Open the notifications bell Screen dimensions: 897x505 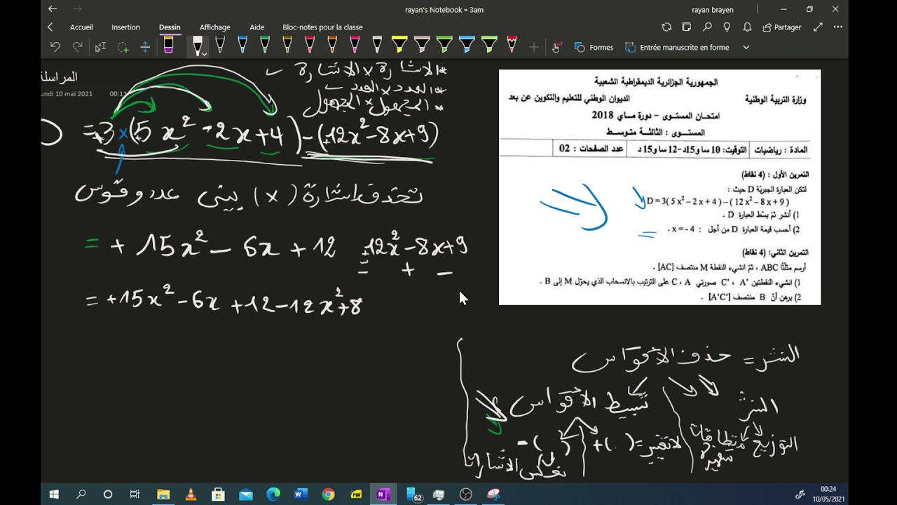pyautogui.click(x=747, y=27)
